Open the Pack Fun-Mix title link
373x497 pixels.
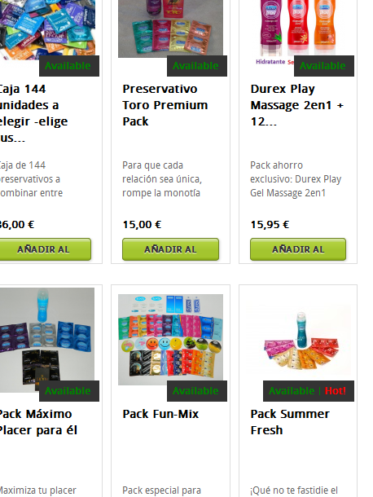pos(160,414)
